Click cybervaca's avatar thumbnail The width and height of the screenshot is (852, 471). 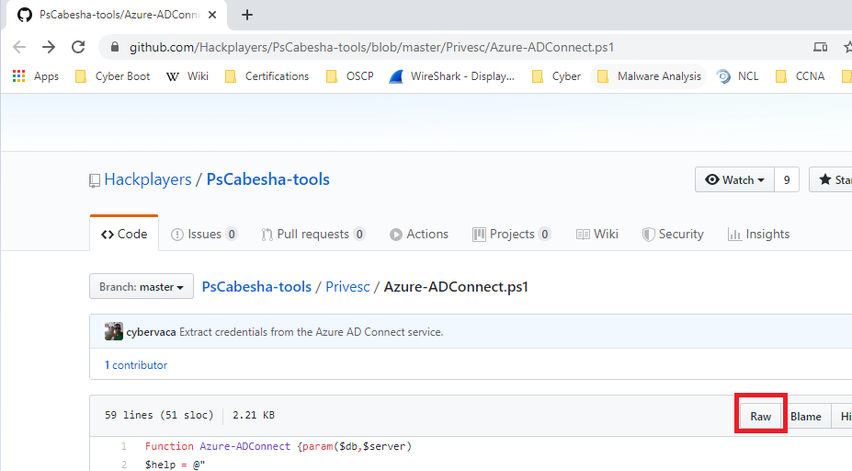[114, 331]
